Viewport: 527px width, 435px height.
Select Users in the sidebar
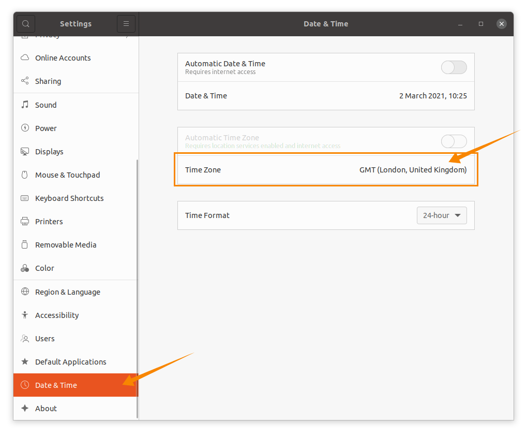[76, 339]
